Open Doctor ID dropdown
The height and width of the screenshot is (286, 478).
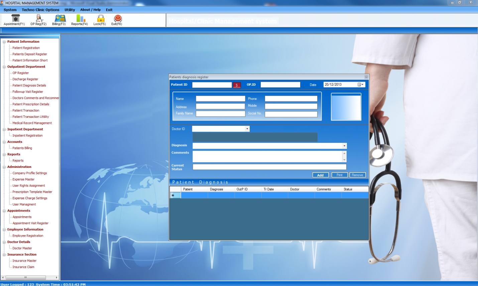tap(247, 129)
